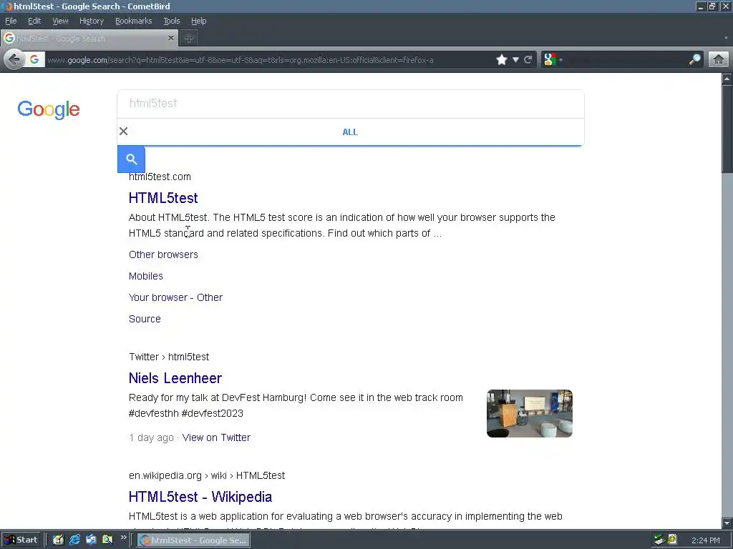The image size is (733, 549).
Task: Click the network tray icon
Action: tap(659, 540)
